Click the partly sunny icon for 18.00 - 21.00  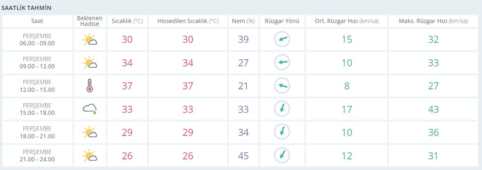(x=90, y=132)
